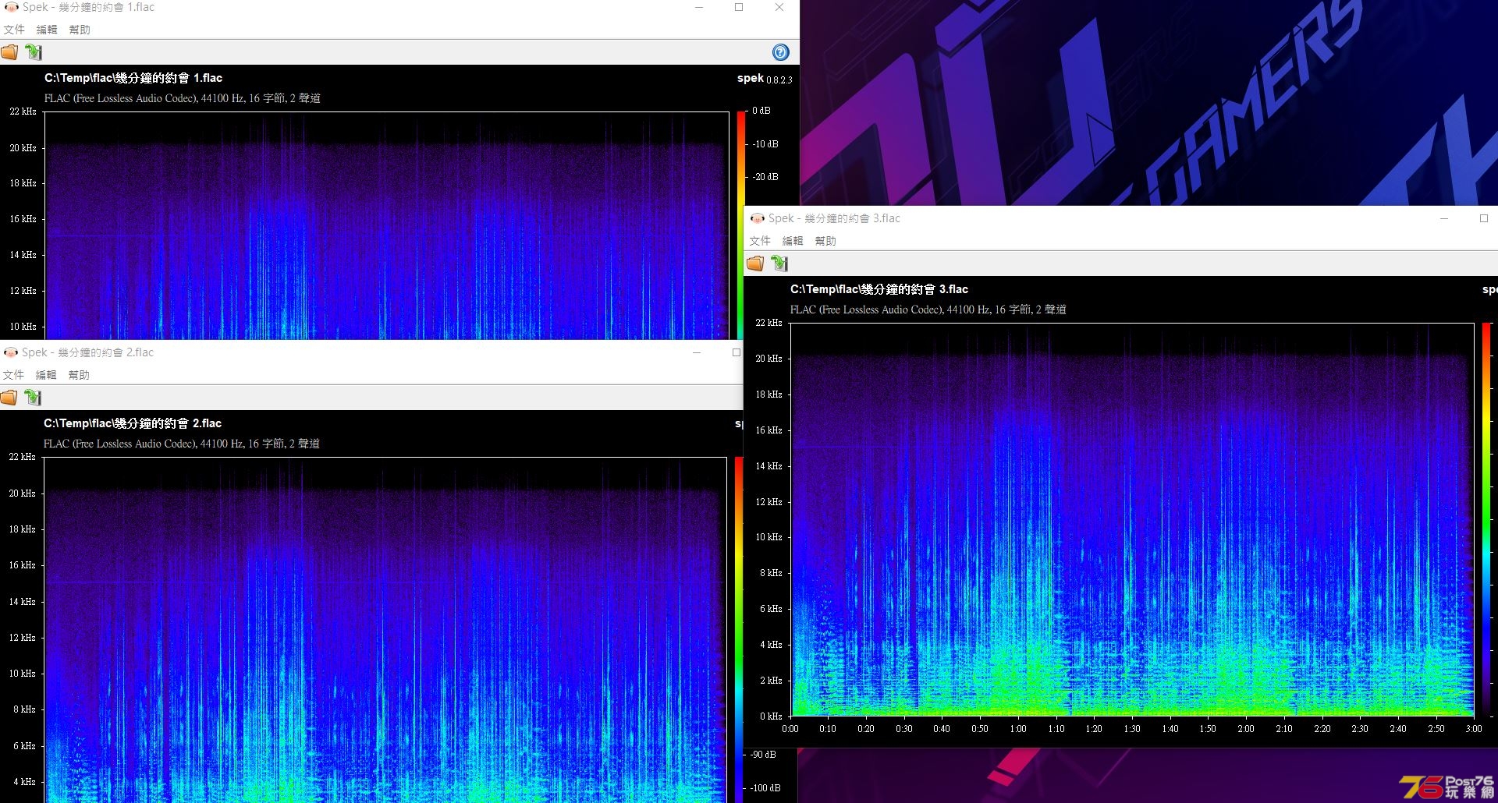This screenshot has width=1498, height=803.
Task: Maximize the 1.flac Spek window
Action: [x=739, y=7]
